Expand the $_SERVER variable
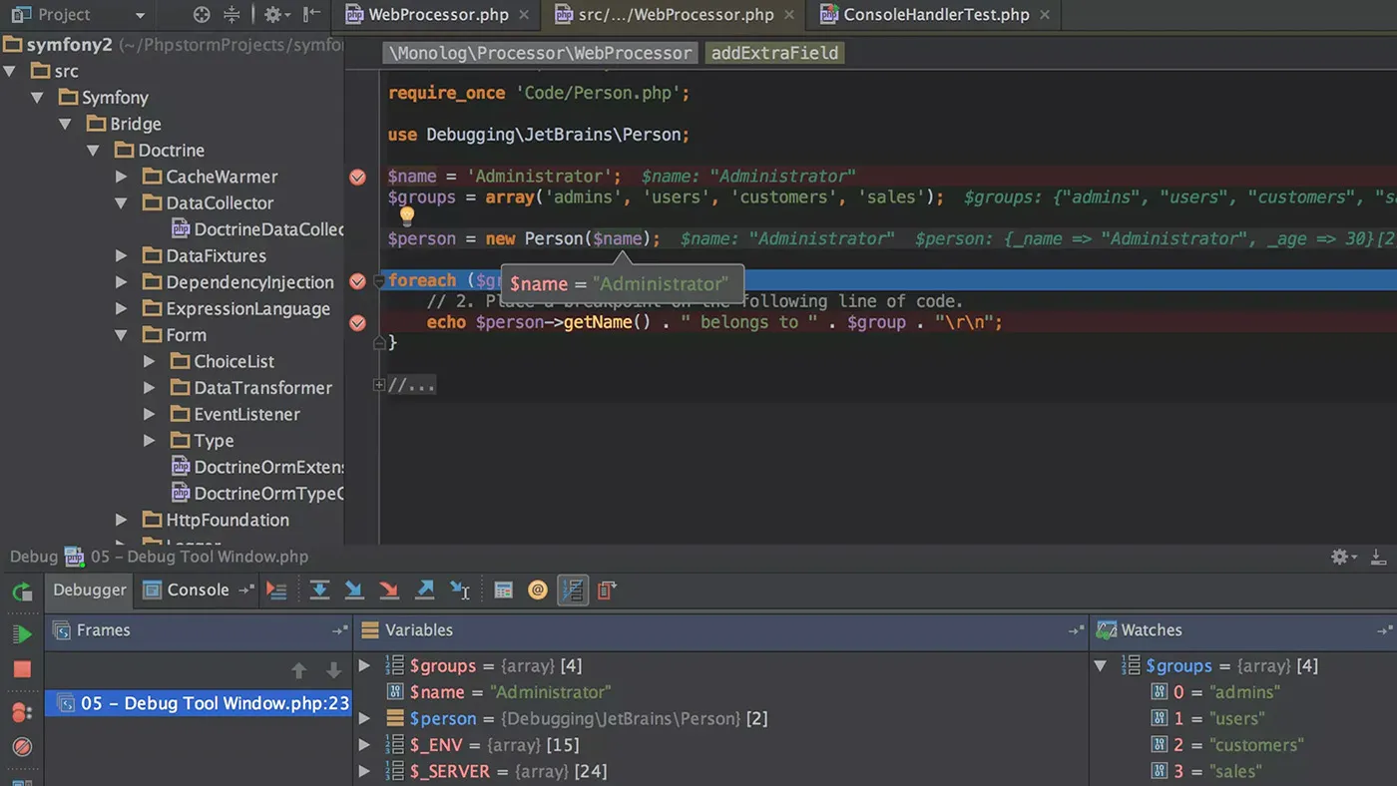This screenshot has height=786, width=1397. [x=364, y=771]
